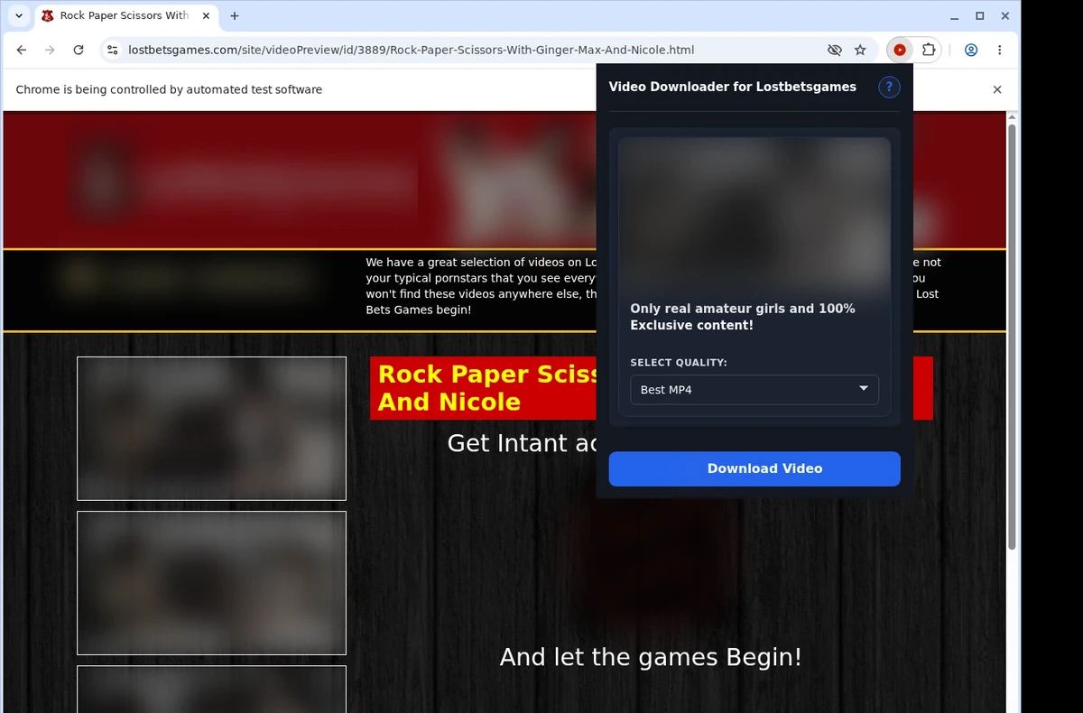Click the red video downloader extension icon

point(900,50)
